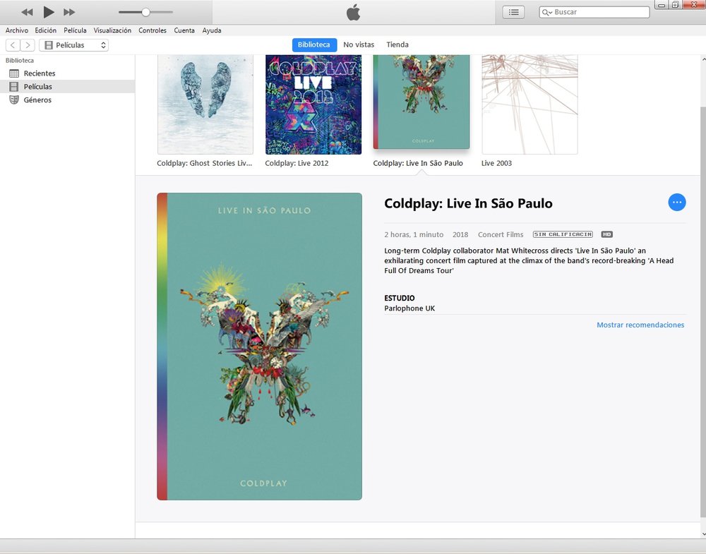Open the Cuenta menu
This screenshot has height=554, width=706.
[184, 30]
